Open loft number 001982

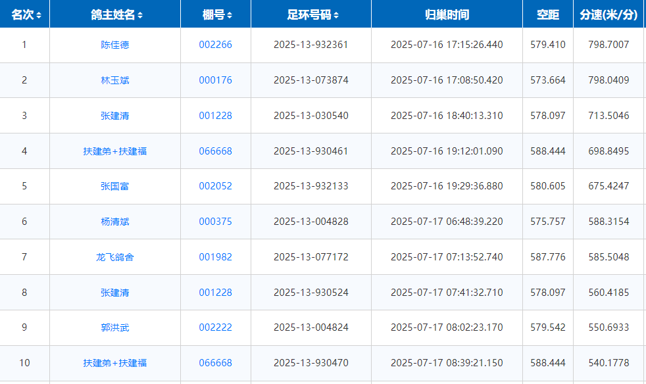(x=216, y=257)
